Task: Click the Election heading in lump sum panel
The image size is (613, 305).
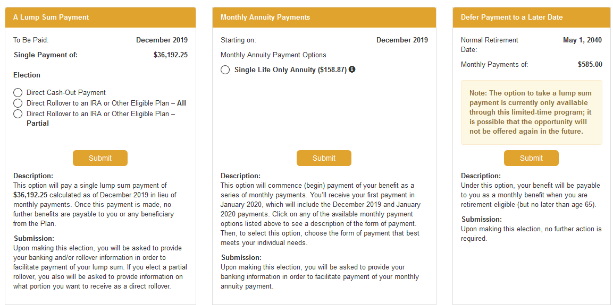Action: (x=27, y=75)
